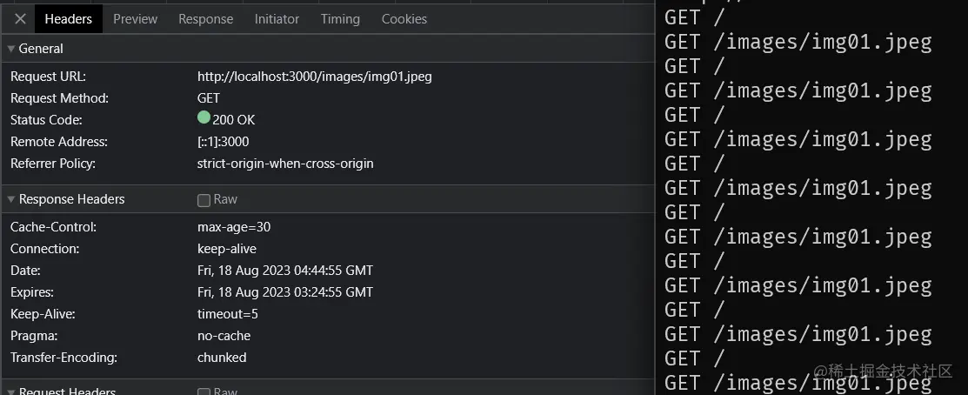Viewport: 968px width, 395px height.
Task: Click the Pragma no-cache value
Action: 224,336
